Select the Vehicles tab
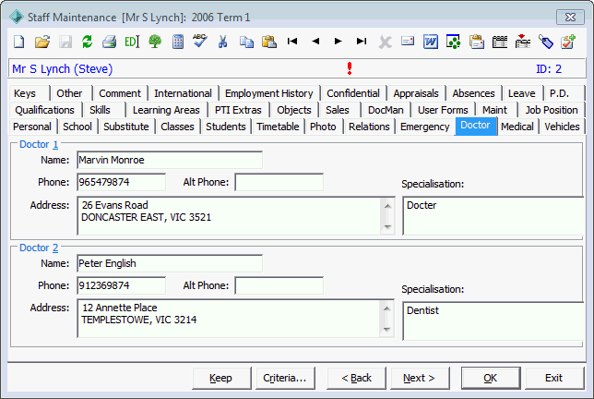594x399 pixels. [562, 127]
